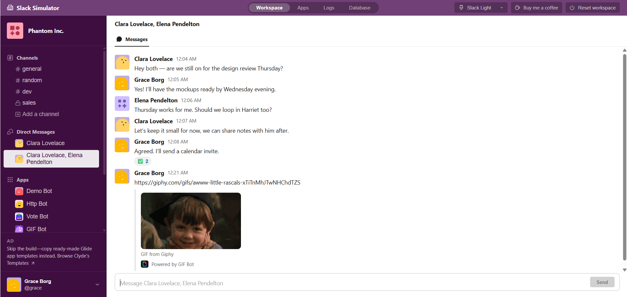Open the Vote Bot app

(37, 216)
